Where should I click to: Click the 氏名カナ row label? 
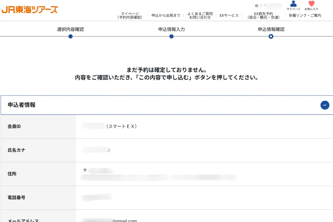tap(17, 150)
